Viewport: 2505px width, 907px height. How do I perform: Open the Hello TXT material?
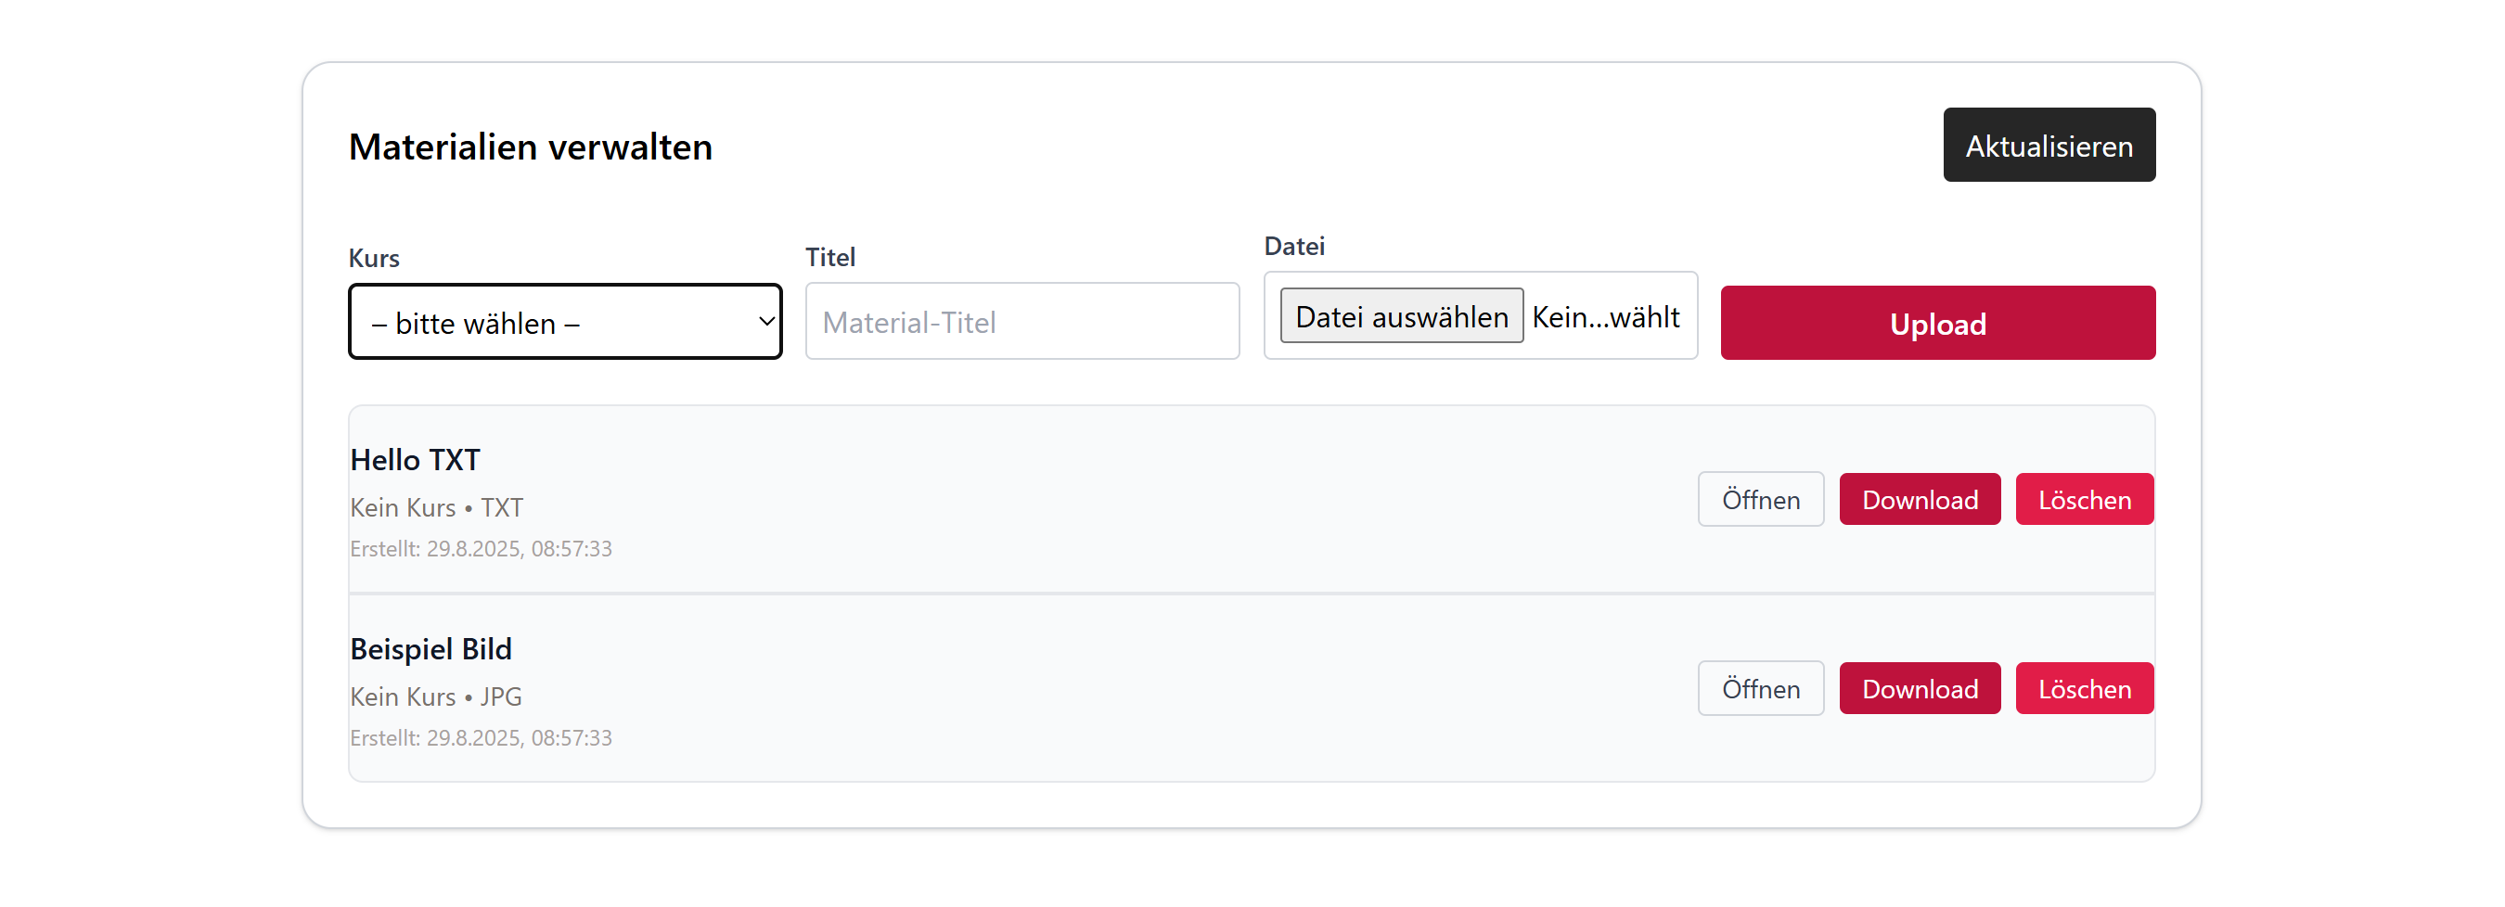1759,500
